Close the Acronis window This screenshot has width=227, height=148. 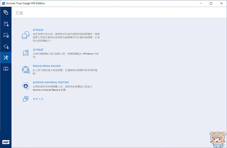[x=221, y=3]
